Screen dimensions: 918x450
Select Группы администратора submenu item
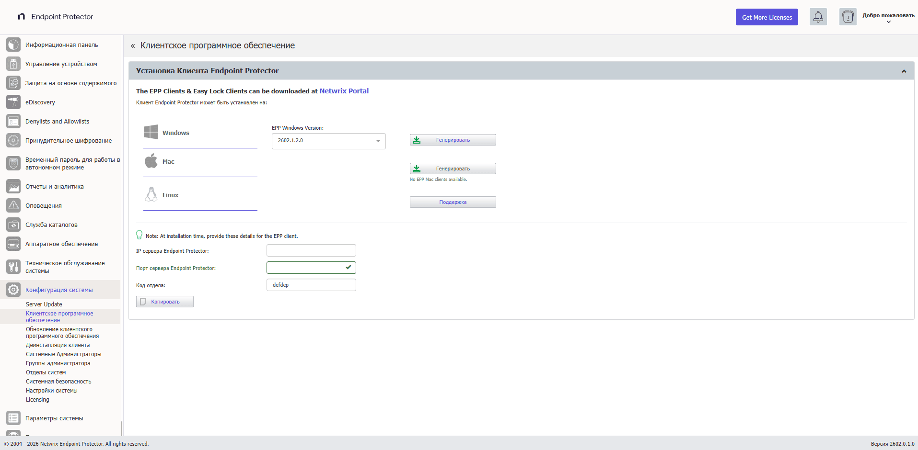point(58,363)
